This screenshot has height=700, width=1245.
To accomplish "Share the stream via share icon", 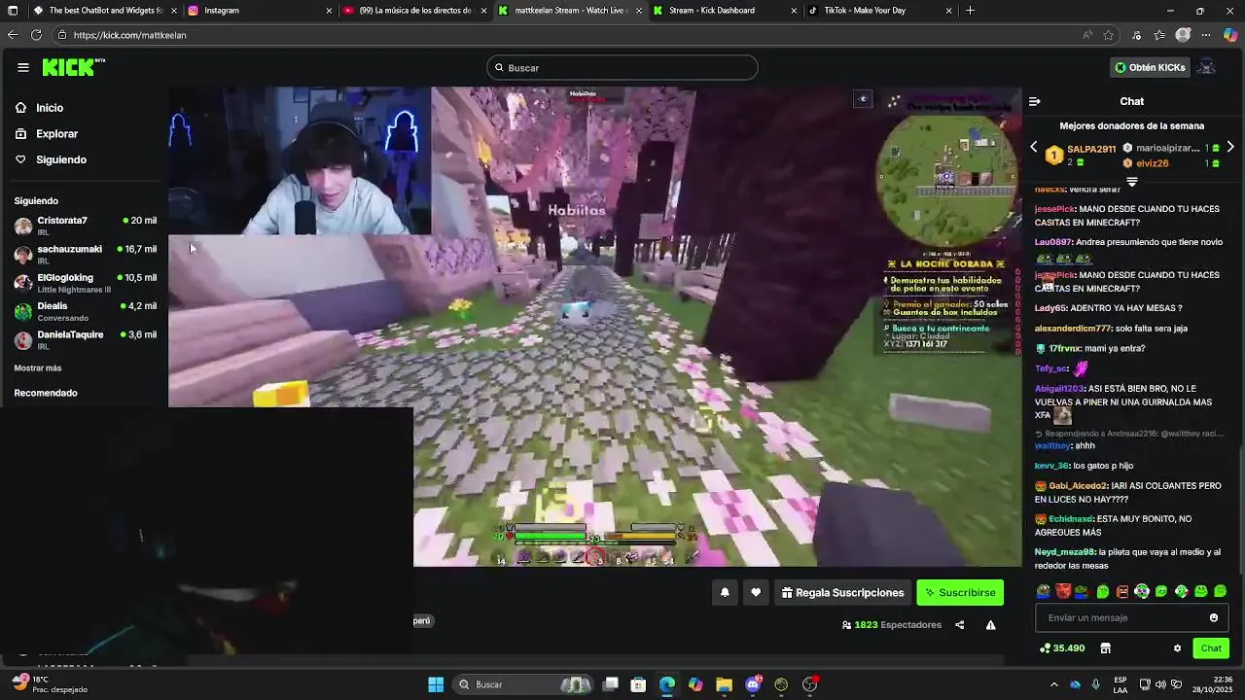I will 960,625.
